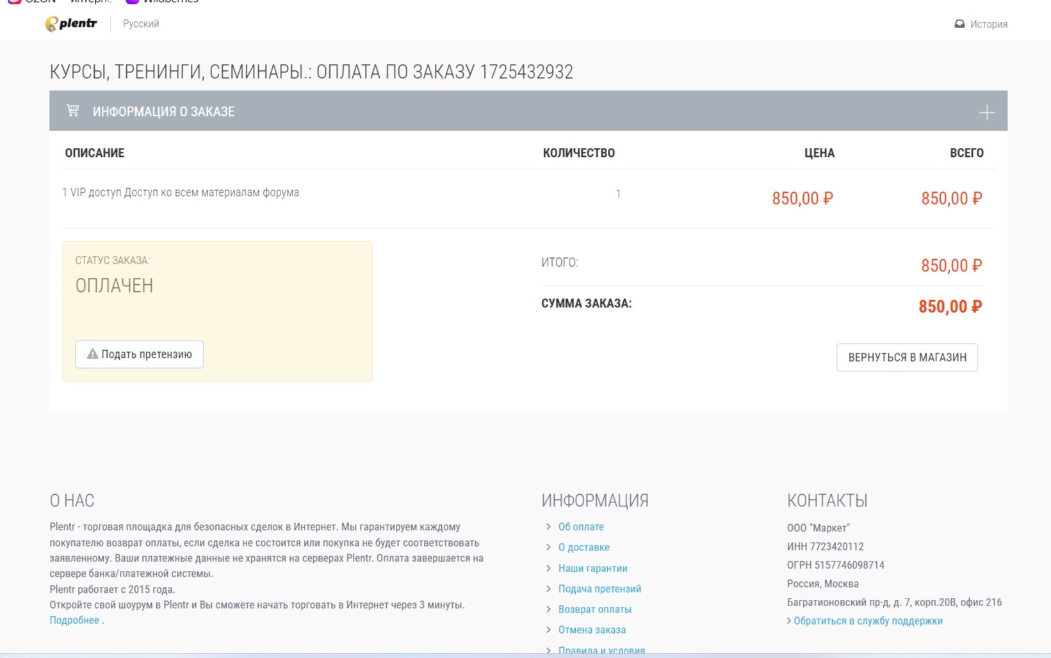This screenshot has width=1051, height=658.
Task: Click the Сумма заказа label
Action: coord(587,303)
